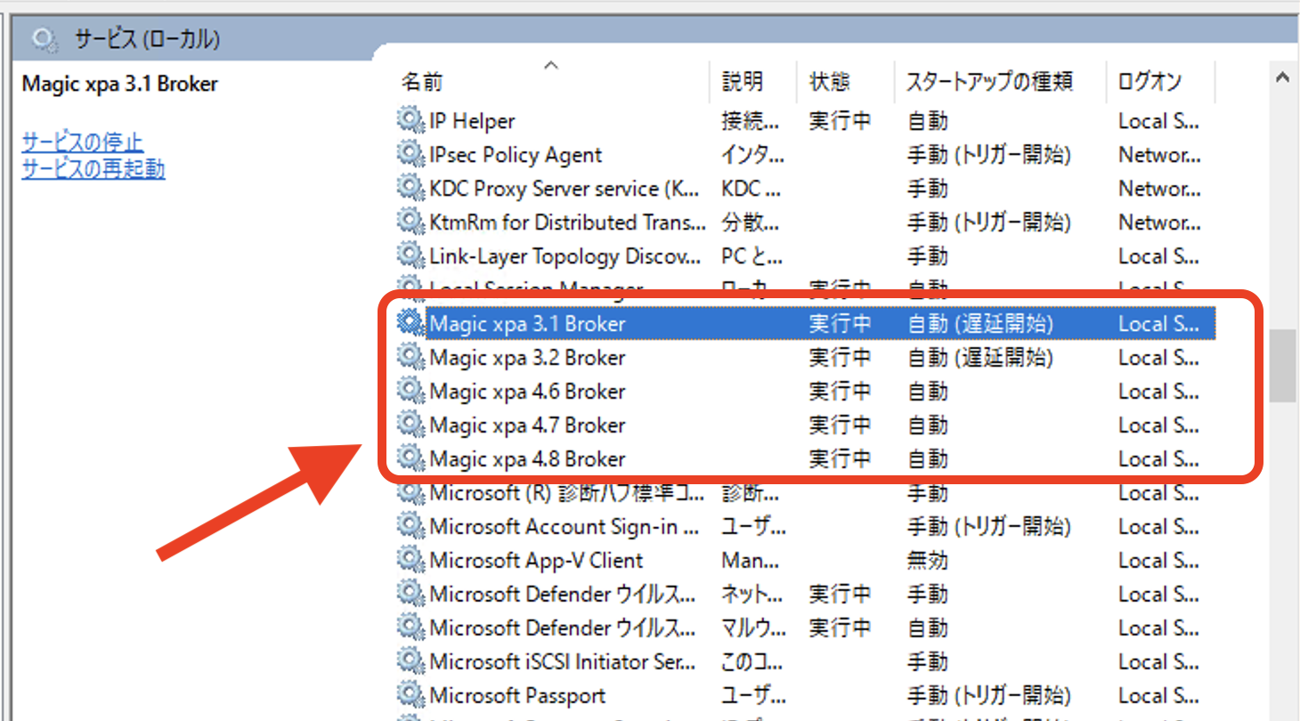Click the Microsoft Passport service gear icon
Image resolution: width=1300 pixels, height=721 pixels.
pos(409,696)
